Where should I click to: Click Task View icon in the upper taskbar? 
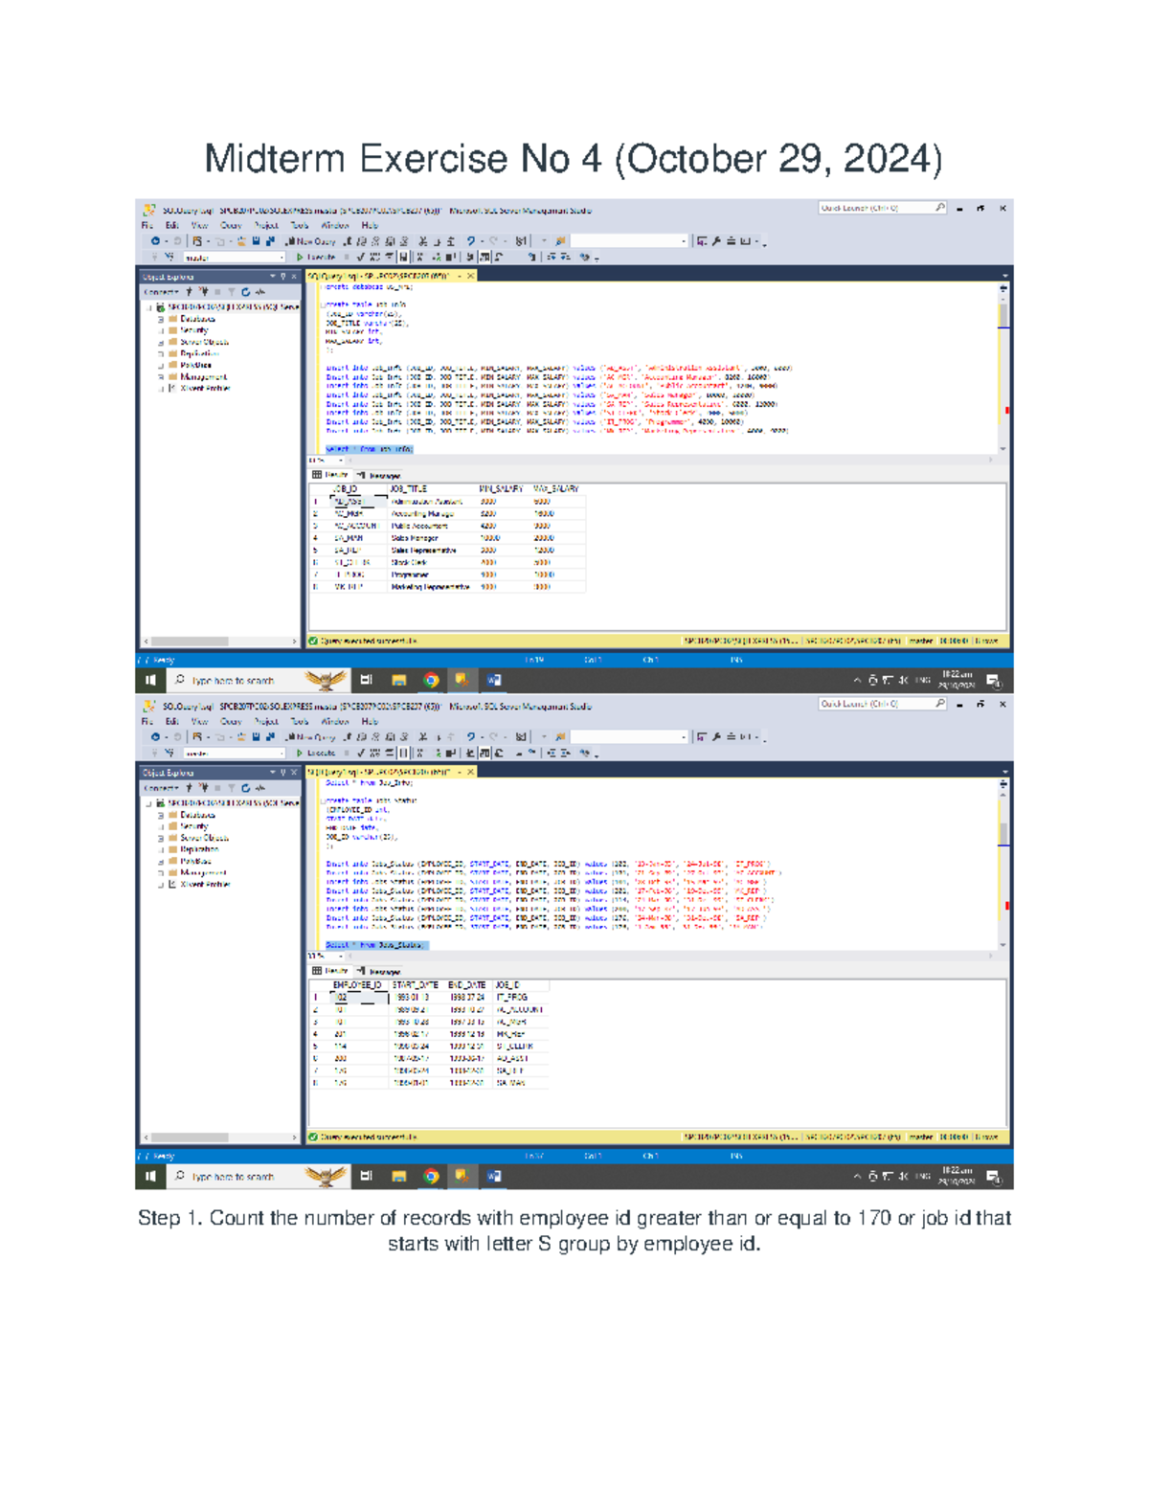click(x=366, y=681)
